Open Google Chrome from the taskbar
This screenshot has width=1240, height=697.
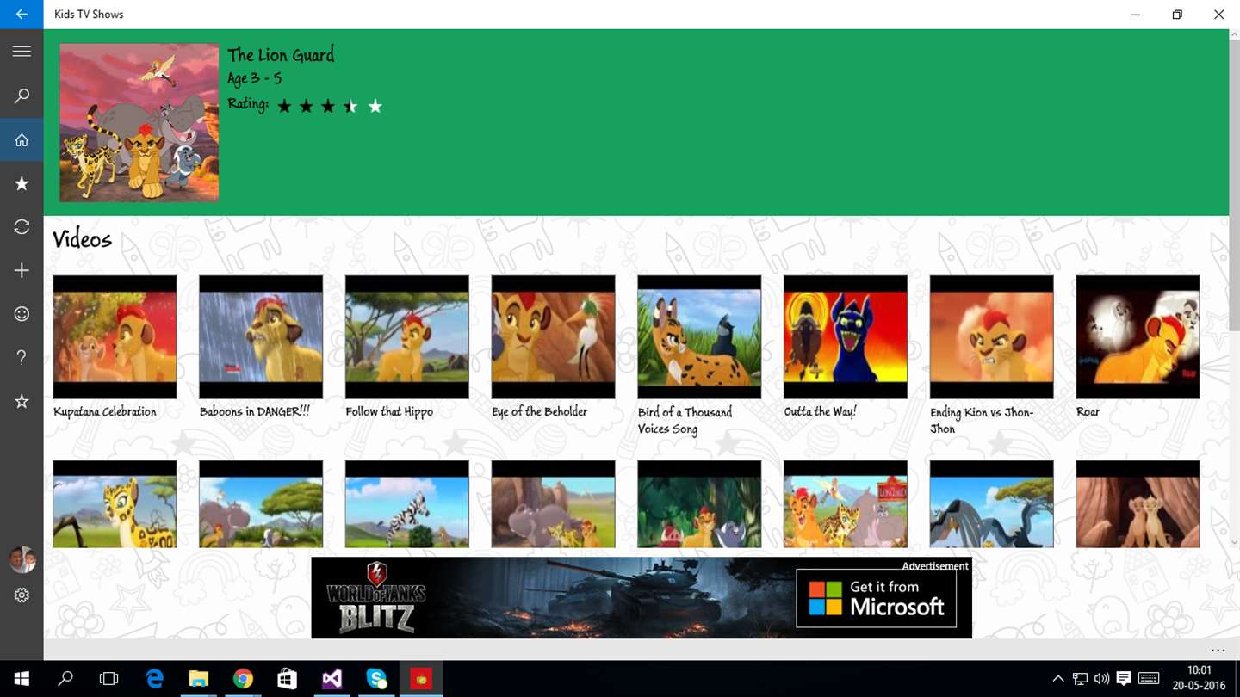point(244,679)
